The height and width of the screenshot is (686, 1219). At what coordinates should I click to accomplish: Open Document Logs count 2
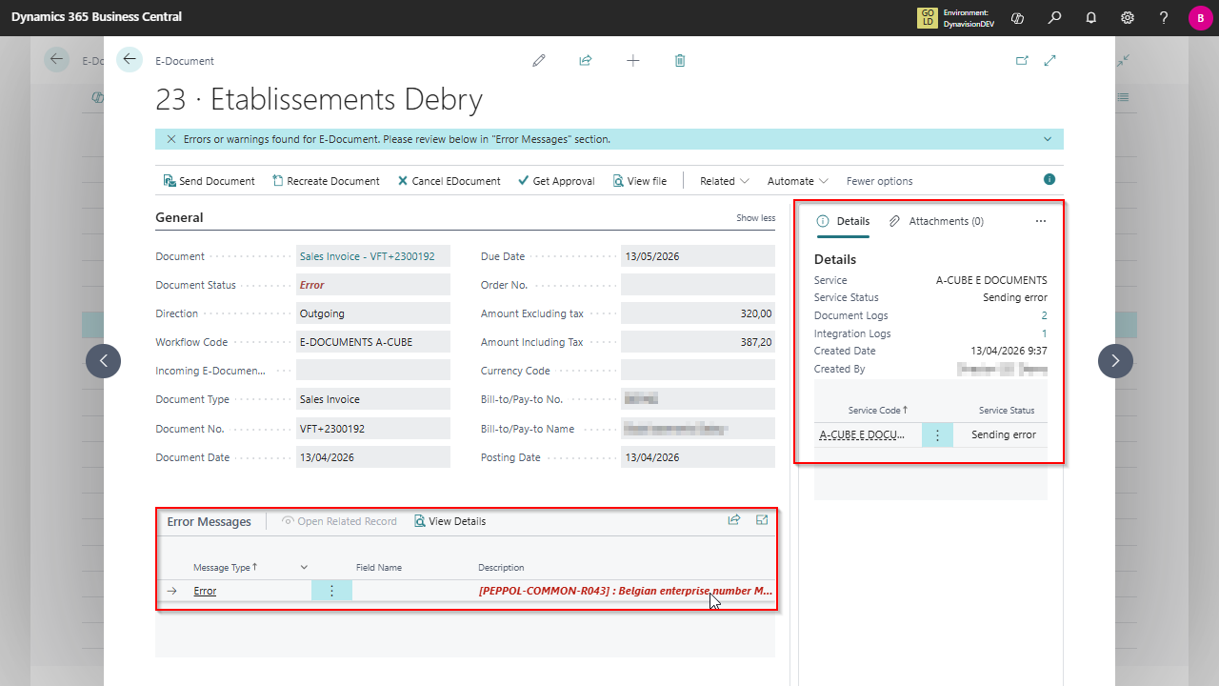[1044, 315]
